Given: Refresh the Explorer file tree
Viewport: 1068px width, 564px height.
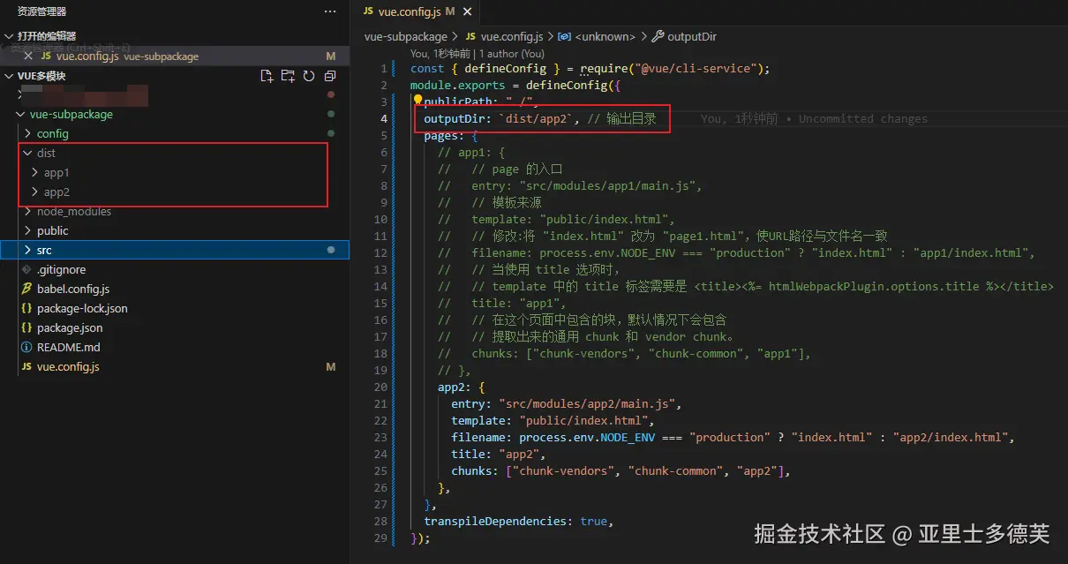Looking at the screenshot, I should 309,76.
